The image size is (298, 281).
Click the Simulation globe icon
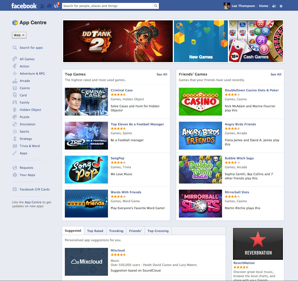tap(15, 124)
